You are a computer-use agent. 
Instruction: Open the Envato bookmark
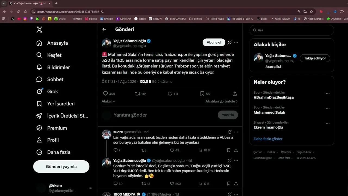60,19
